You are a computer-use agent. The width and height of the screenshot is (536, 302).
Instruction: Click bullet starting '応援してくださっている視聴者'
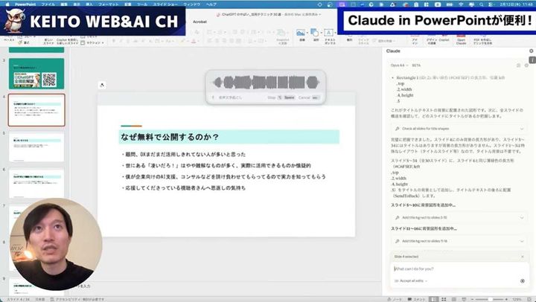point(183,188)
